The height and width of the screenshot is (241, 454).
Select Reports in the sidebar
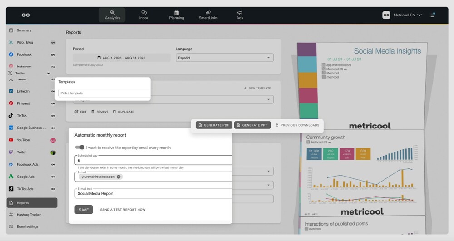[32, 203]
